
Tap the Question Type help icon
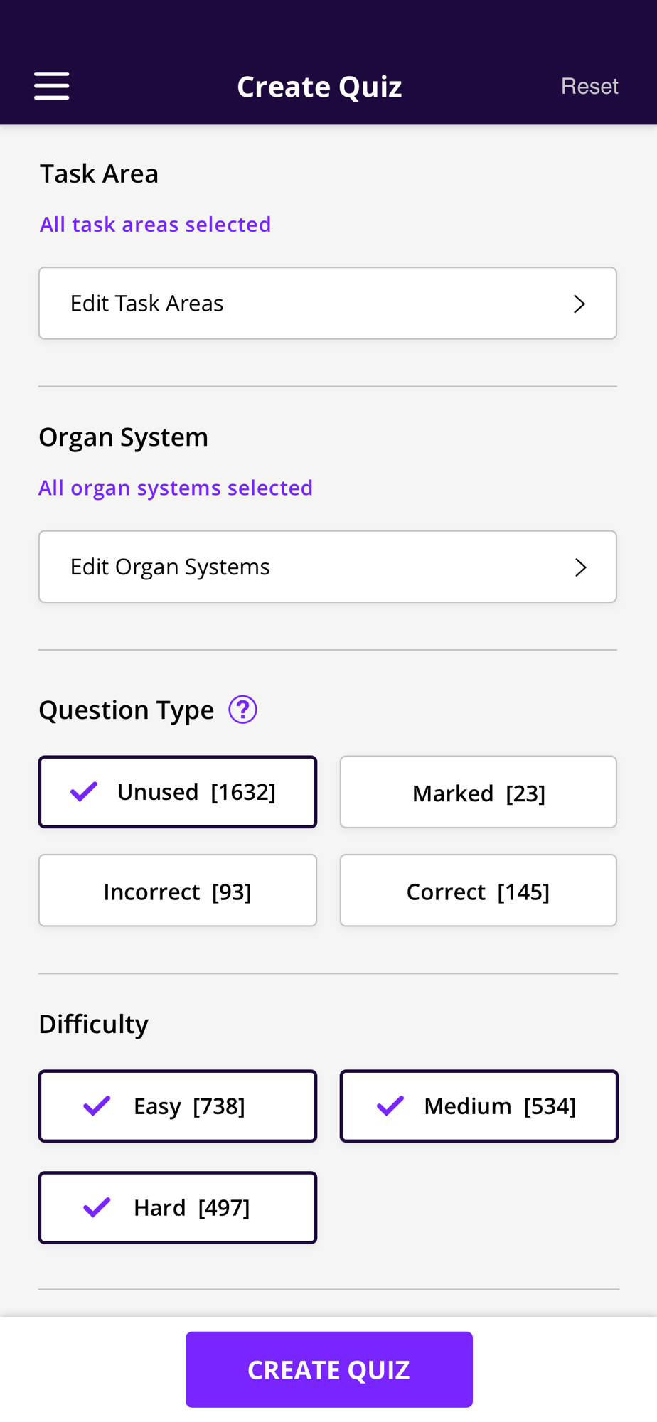(242, 710)
